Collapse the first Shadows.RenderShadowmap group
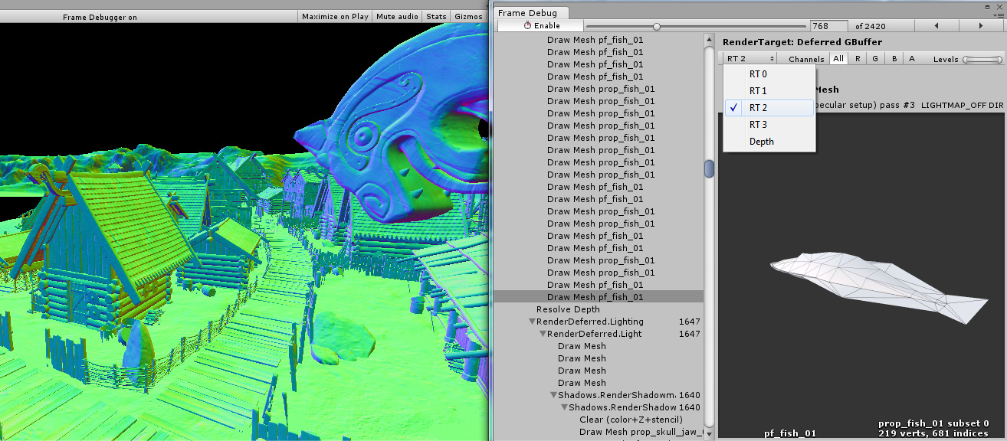 [x=553, y=395]
